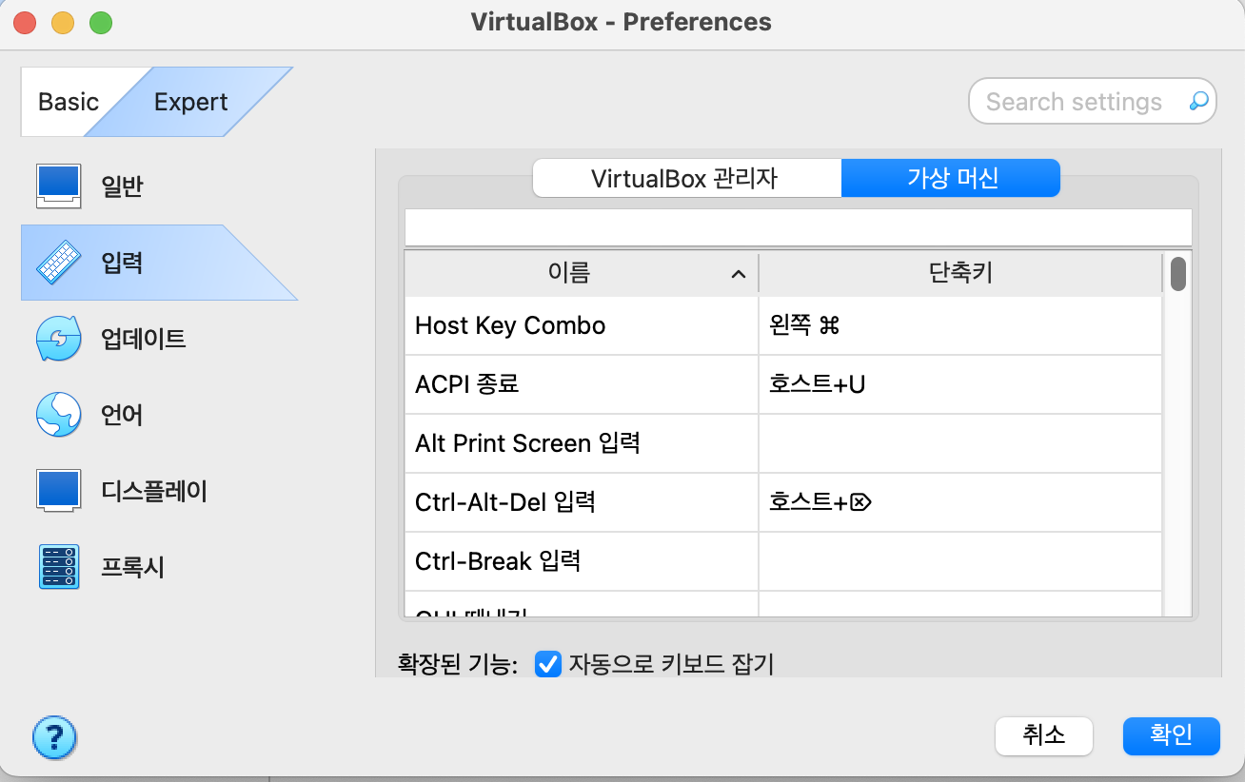This screenshot has height=782, width=1245.
Task: Click the 취소 button
Action: [x=1044, y=735]
